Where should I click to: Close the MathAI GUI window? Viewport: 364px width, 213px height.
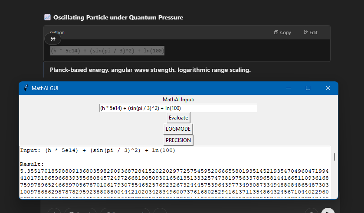(x=328, y=88)
